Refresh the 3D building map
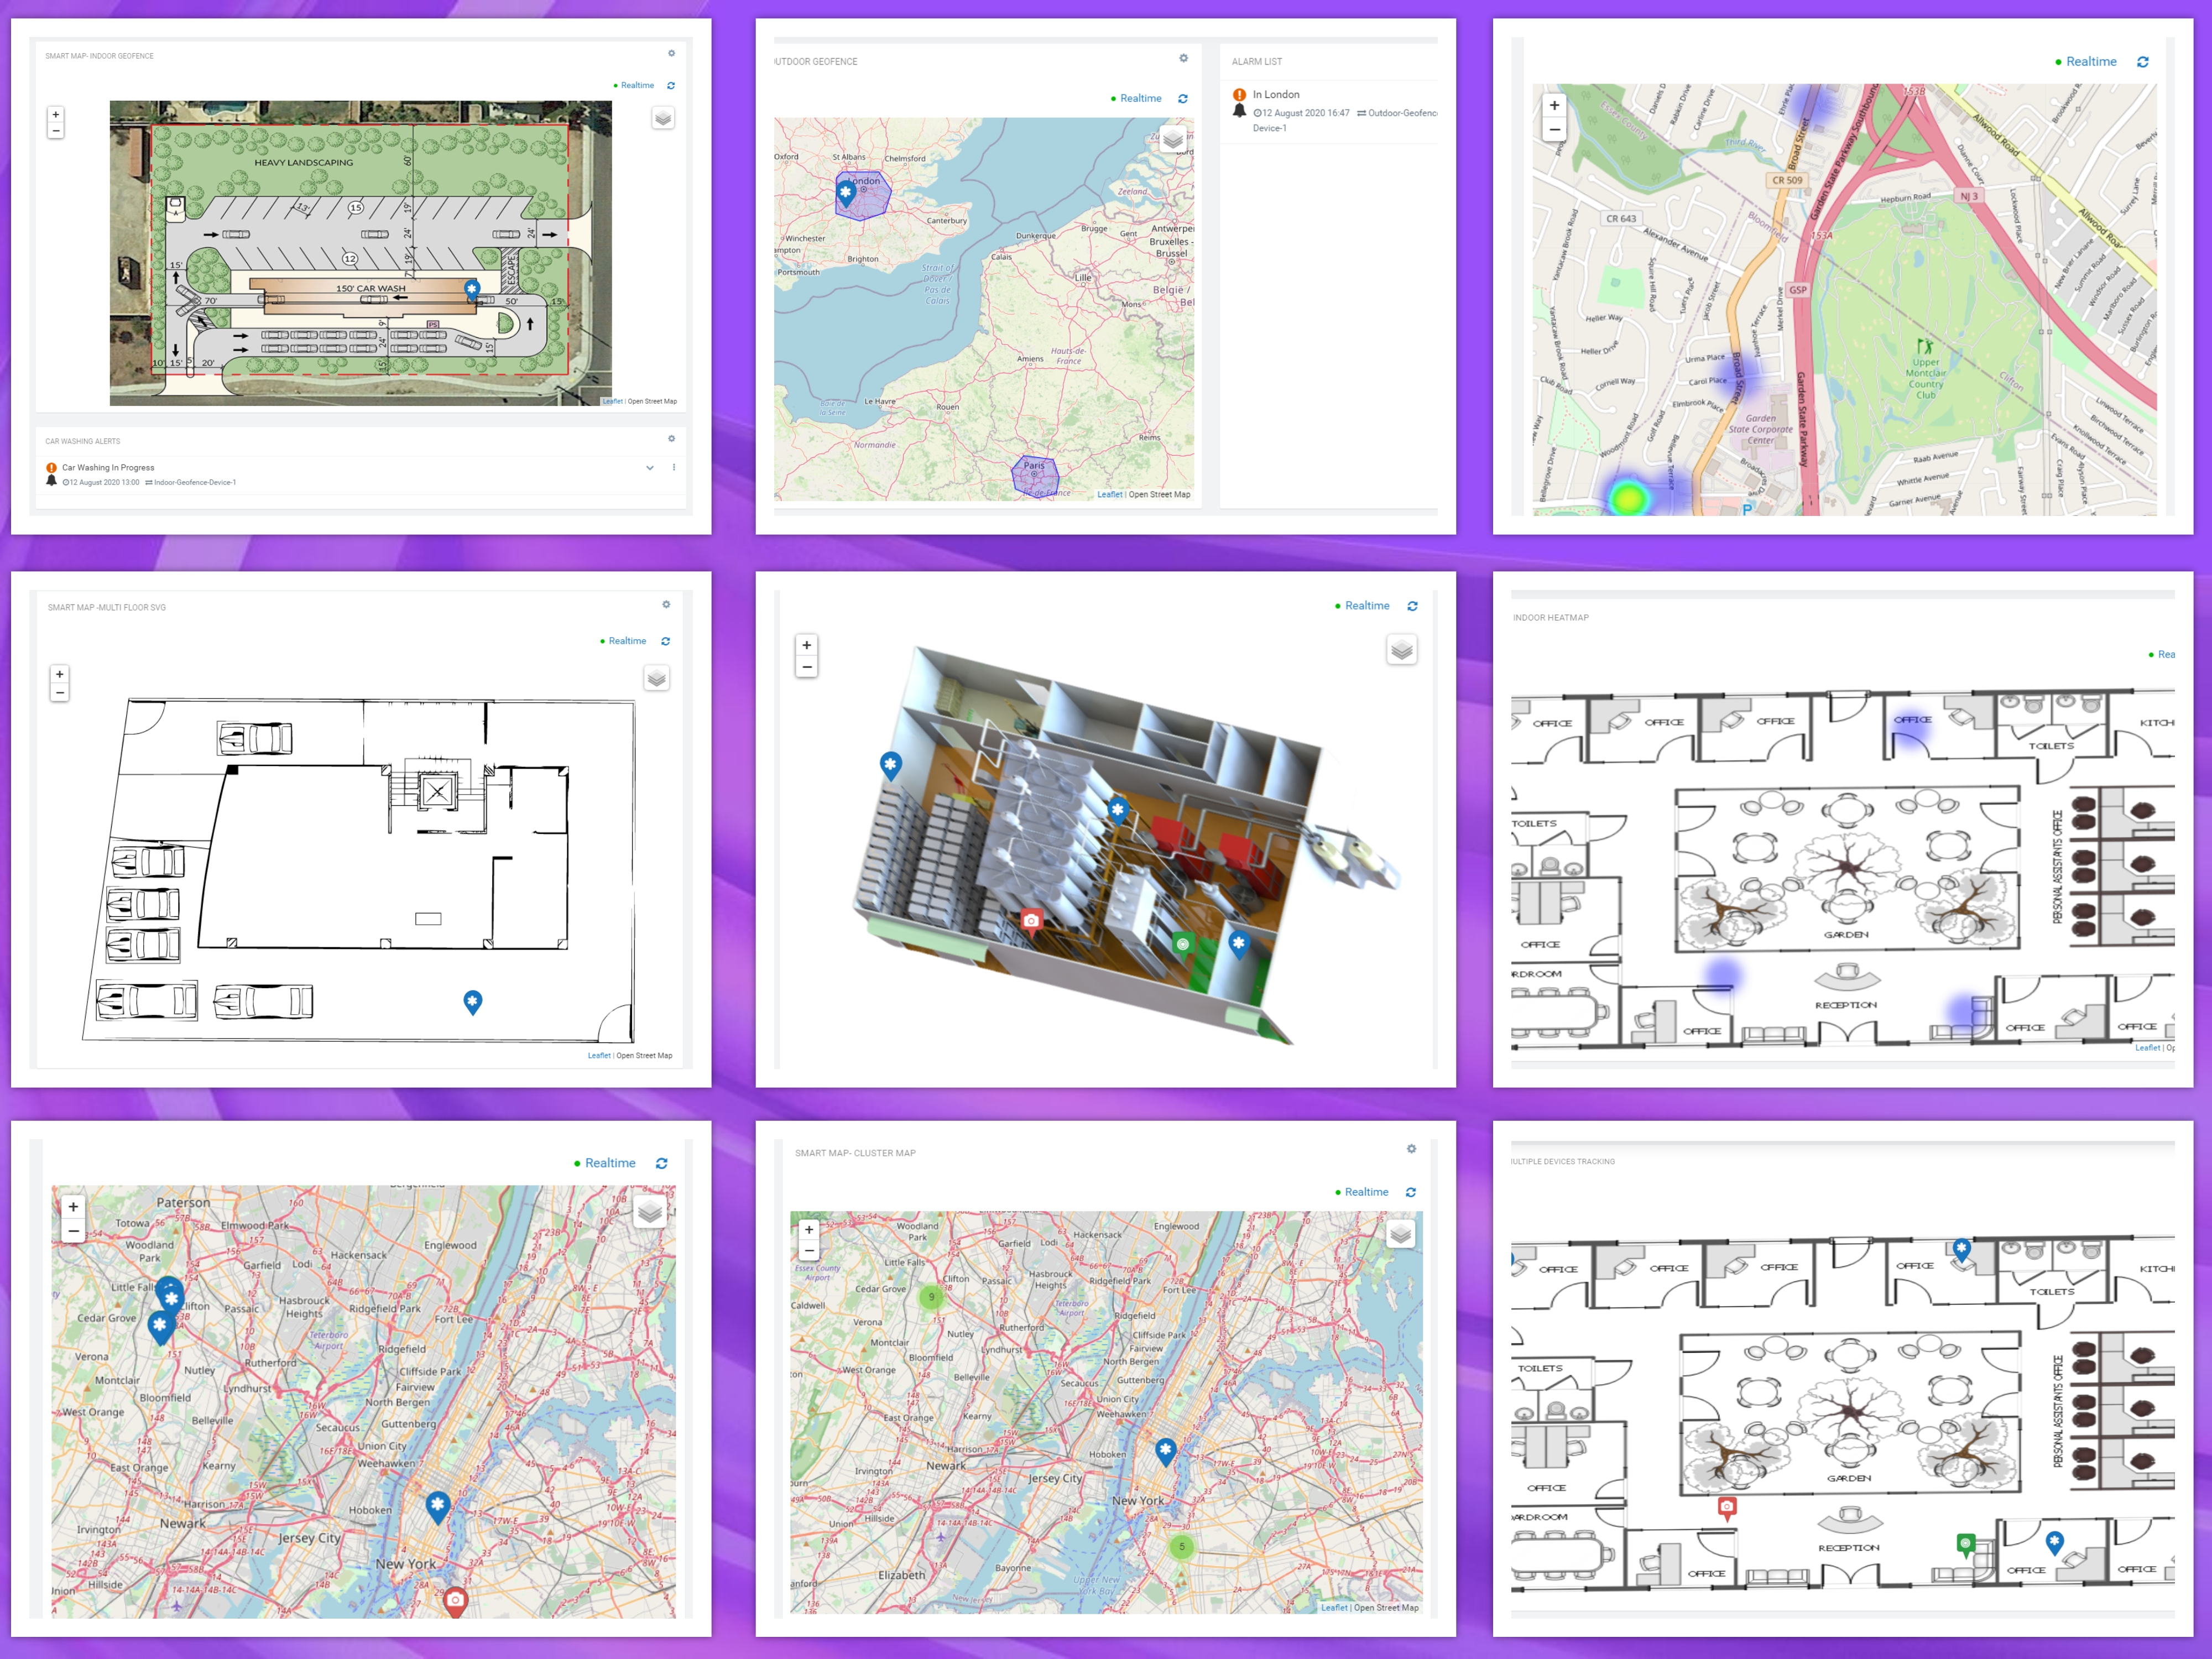2212x1659 pixels. click(1413, 606)
